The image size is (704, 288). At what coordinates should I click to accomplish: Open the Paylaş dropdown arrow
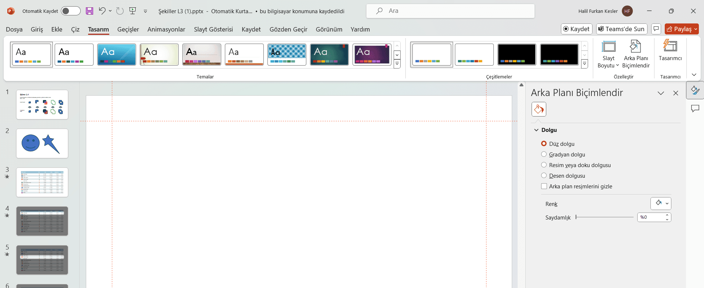pos(696,29)
